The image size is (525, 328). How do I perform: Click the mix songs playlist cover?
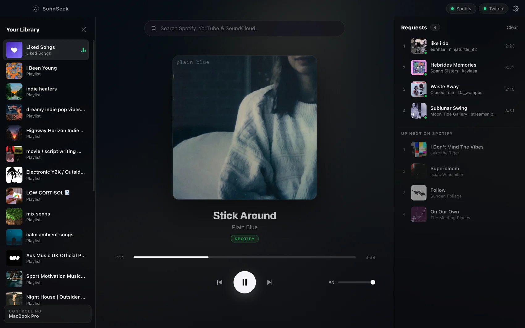(14, 216)
